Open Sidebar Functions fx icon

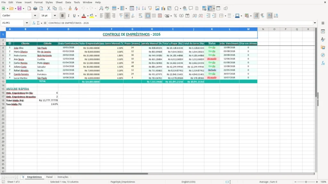click(323, 63)
